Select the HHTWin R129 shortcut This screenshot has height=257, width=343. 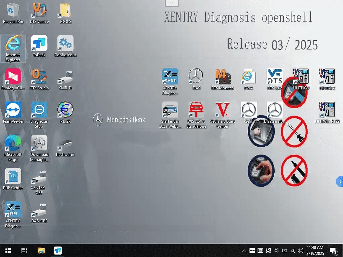coord(327,113)
